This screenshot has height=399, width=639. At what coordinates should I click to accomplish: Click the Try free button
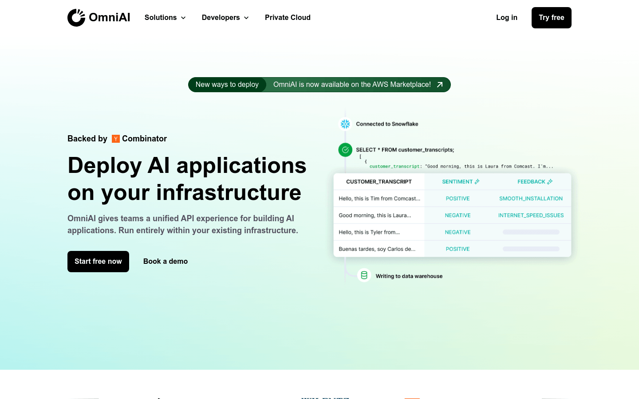552,18
